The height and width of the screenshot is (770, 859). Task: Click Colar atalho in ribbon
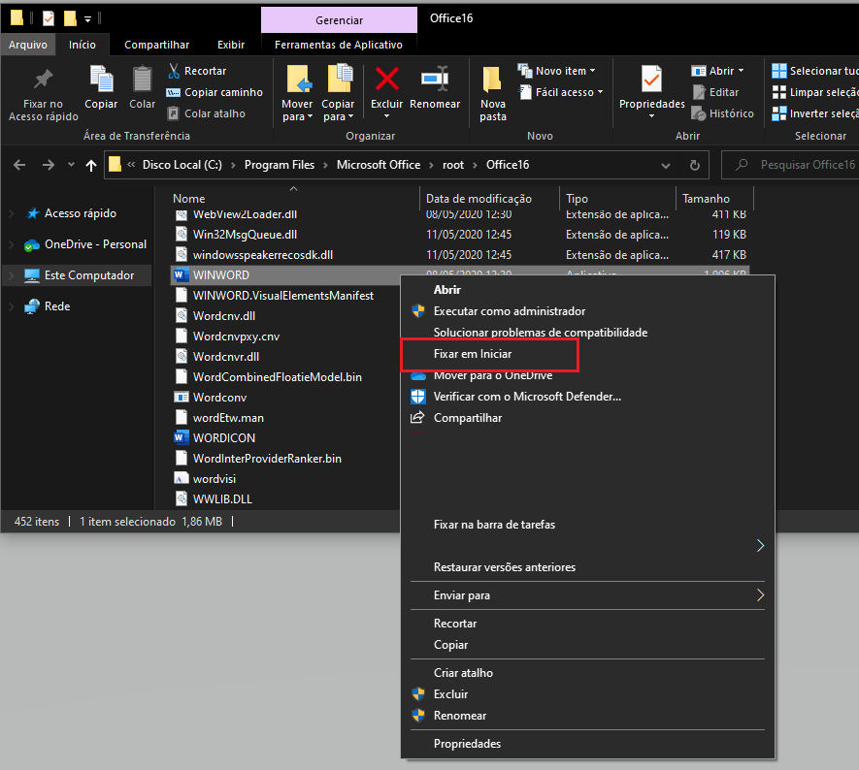207,113
